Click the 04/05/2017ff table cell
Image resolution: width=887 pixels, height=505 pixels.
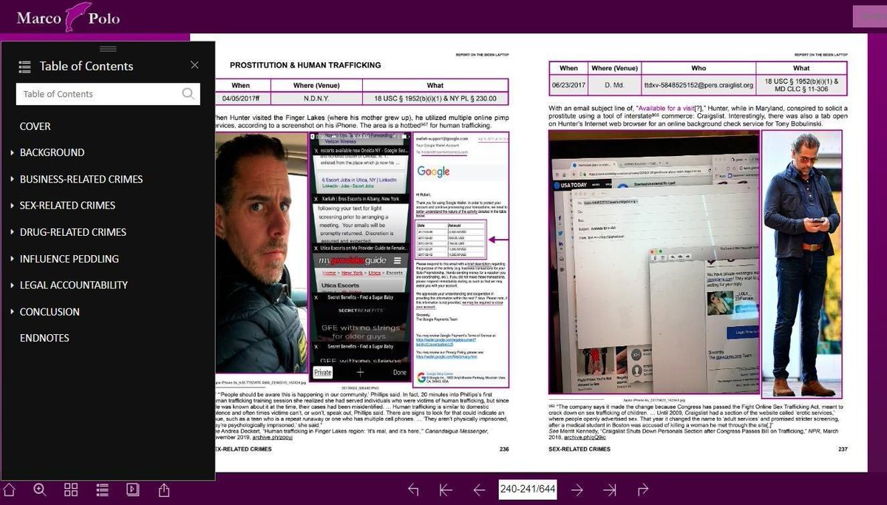pyautogui.click(x=241, y=98)
